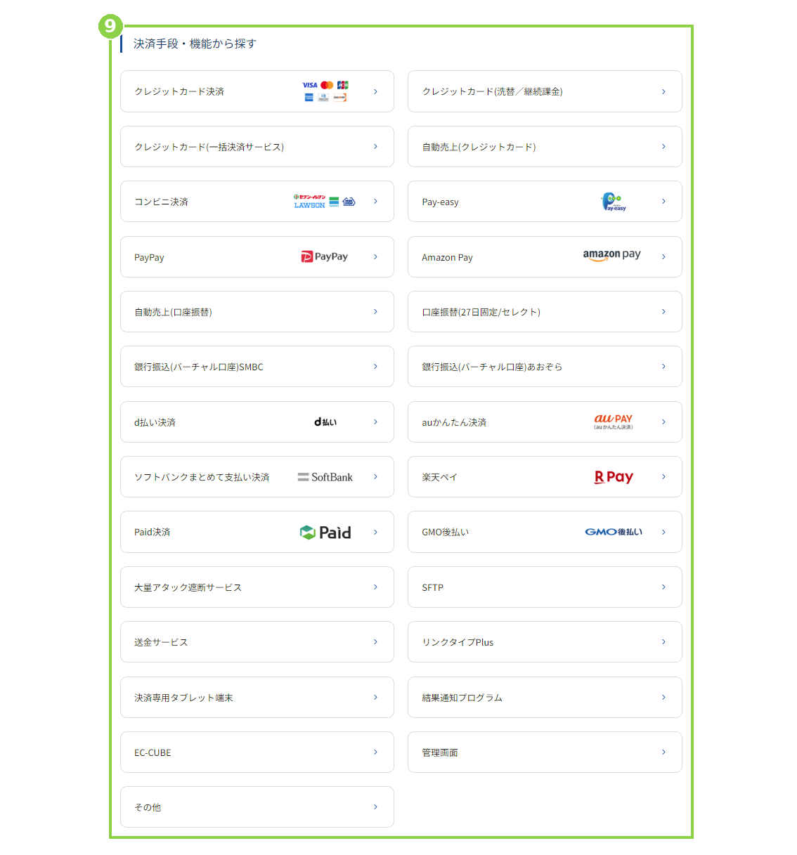Image resolution: width=797 pixels, height=855 pixels.
Task: Click chevron on SFTP row
Action: pos(663,587)
